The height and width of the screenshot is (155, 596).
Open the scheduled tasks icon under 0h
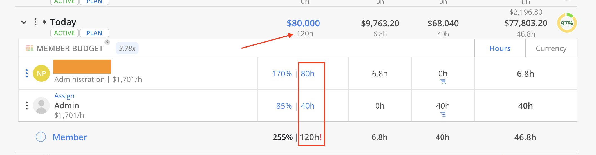[x=443, y=82]
